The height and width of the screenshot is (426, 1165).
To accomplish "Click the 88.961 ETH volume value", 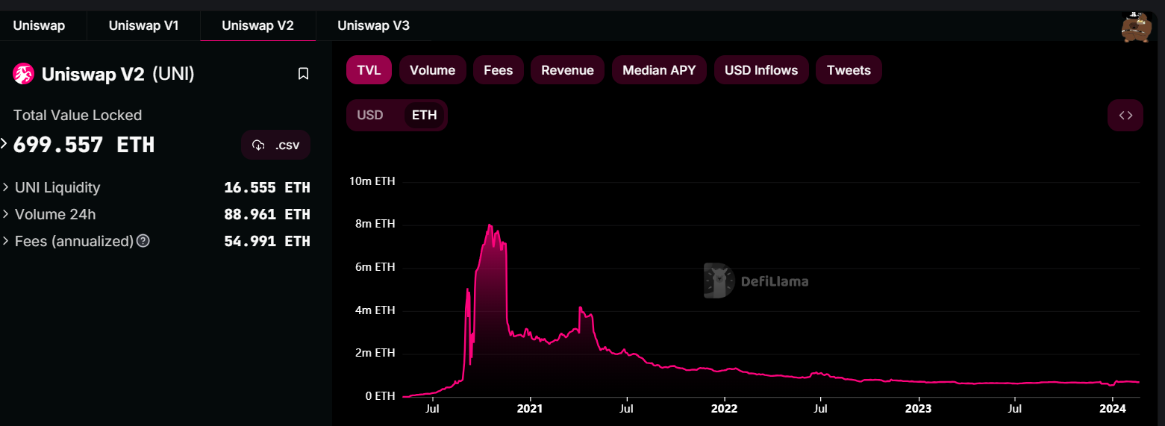I will (267, 214).
